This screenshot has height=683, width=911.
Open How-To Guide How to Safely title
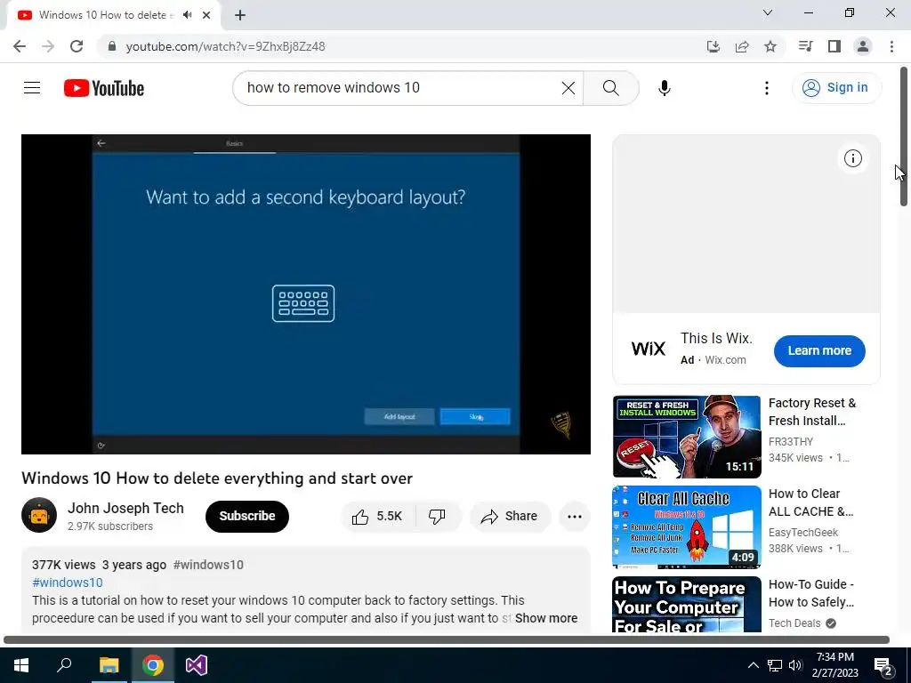click(811, 593)
